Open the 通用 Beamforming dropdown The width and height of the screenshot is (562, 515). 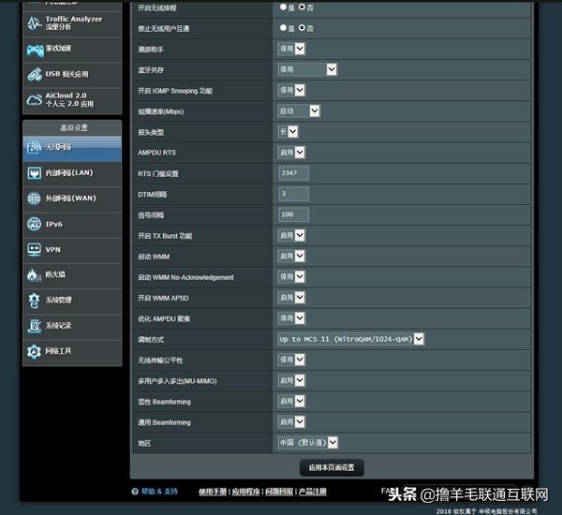(x=291, y=421)
